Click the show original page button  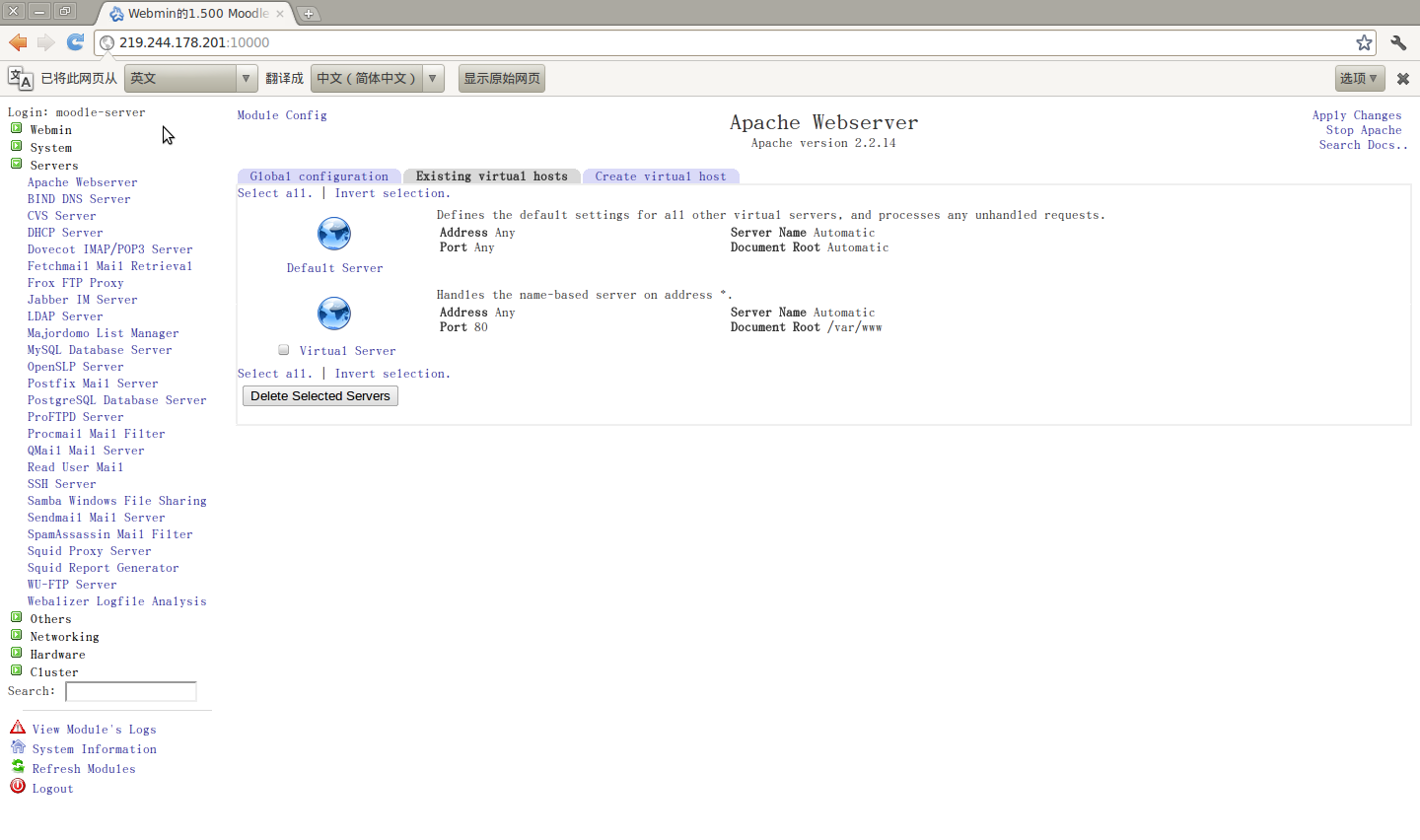pos(502,78)
